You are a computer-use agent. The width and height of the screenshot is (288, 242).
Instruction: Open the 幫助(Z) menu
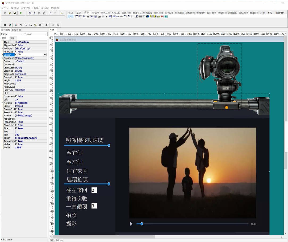tap(55, 8)
